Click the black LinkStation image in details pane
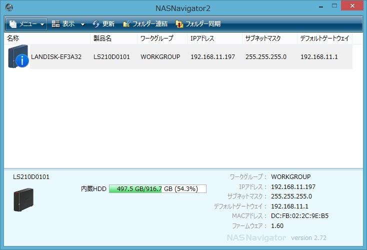Screen dimensions: 367x250 (x=23, y=199)
